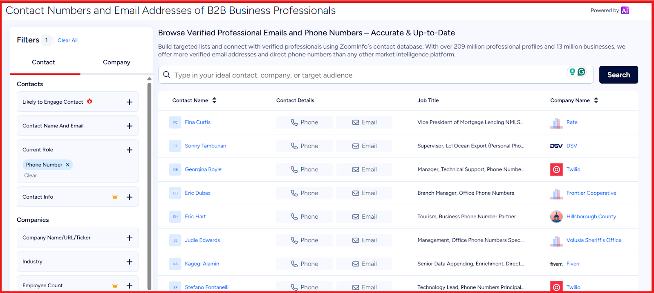Click the FC avatar for Fina Curtis
The image size is (654, 293).
(x=175, y=122)
